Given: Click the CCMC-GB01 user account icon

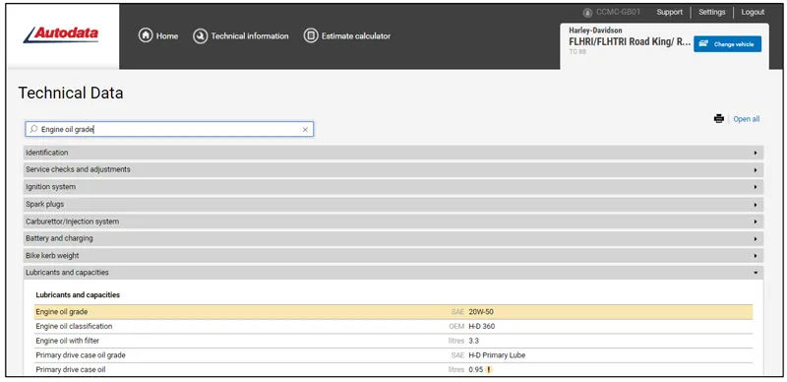Looking at the screenshot, I should (587, 13).
